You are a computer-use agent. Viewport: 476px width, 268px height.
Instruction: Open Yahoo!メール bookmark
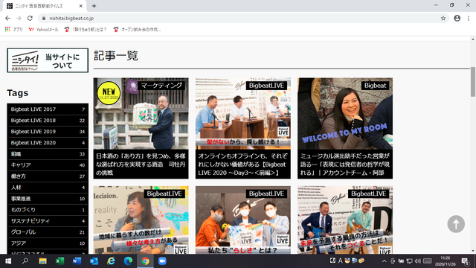point(43,30)
